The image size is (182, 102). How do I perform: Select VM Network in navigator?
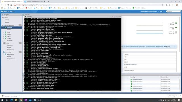(x=10, y=54)
